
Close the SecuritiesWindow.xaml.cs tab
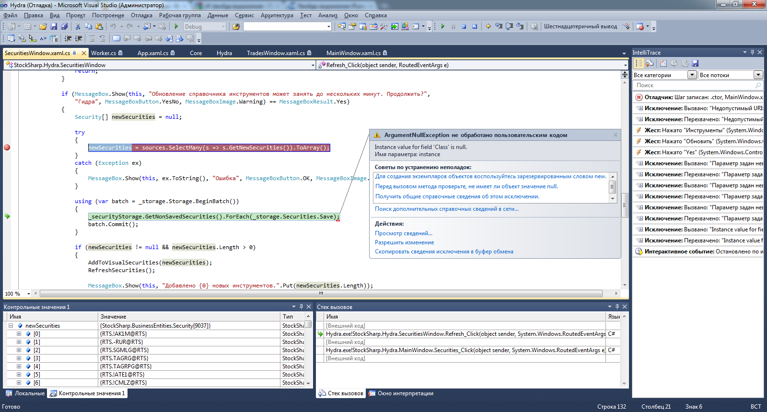pos(84,53)
